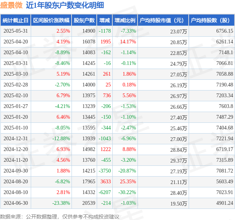Select the date cell 2024-11-20
The image size is (235, 220).
coord(16,160)
